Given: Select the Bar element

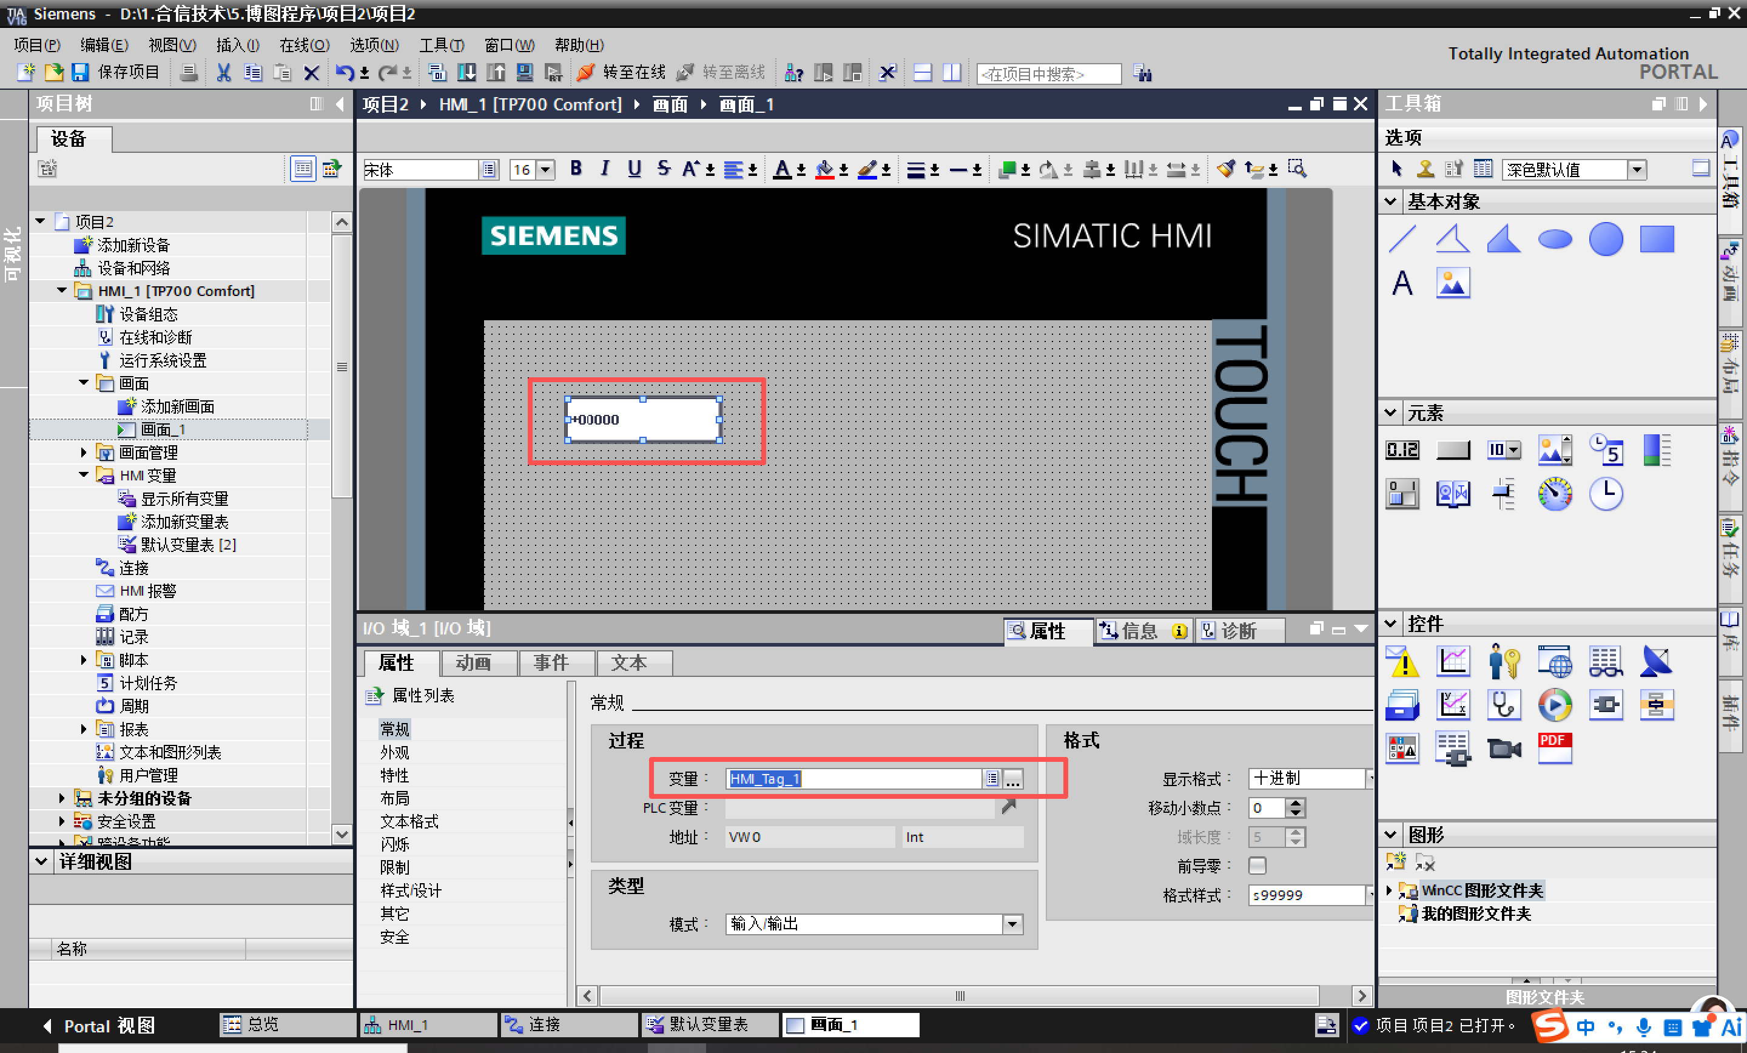Looking at the screenshot, I should 1656,449.
